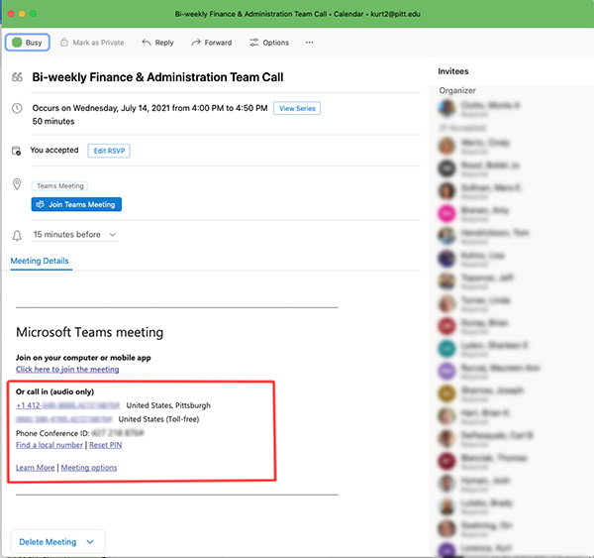Click the 'Occurs on Wednesday, July 14, 2021' text
The width and height of the screenshot is (594, 558).
150,108
